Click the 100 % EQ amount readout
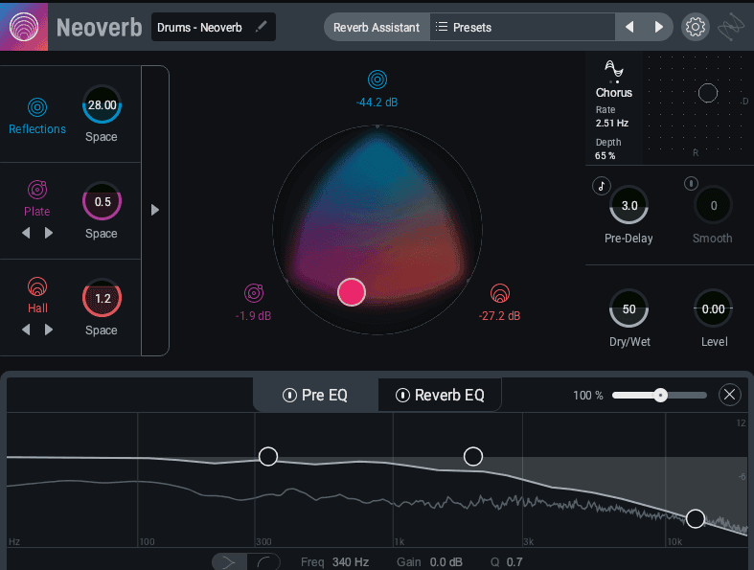 pyautogui.click(x=587, y=396)
